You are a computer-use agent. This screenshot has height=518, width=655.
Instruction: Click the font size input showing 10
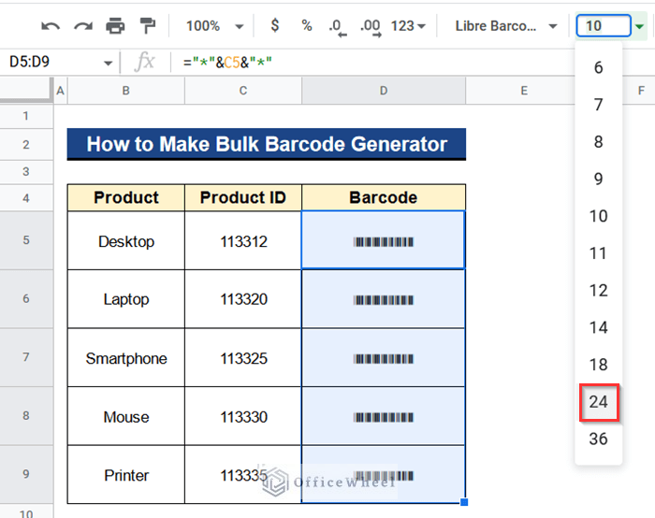604,26
